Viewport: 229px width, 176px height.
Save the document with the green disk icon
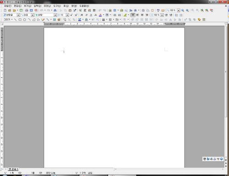click(x=21, y=11)
